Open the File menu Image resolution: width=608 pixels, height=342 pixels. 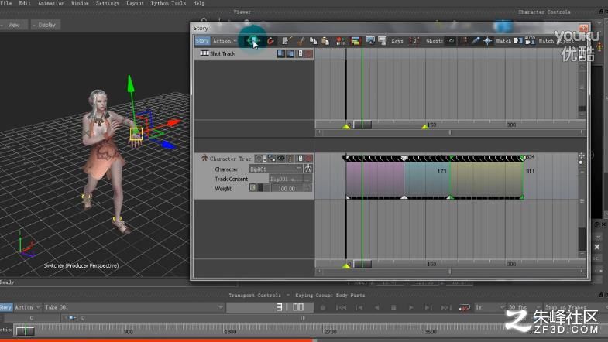5,3
